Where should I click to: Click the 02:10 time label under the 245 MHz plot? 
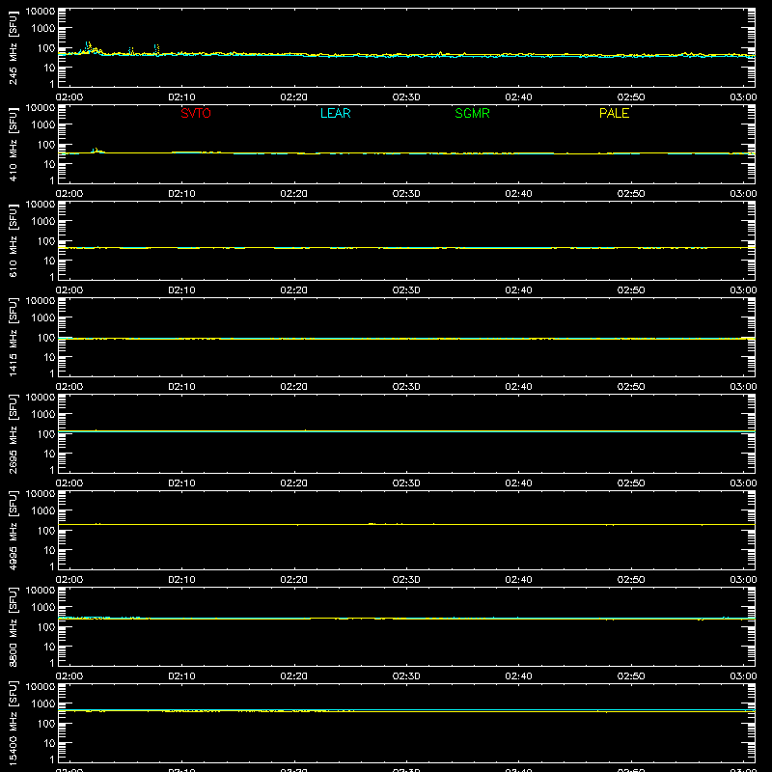(x=181, y=97)
